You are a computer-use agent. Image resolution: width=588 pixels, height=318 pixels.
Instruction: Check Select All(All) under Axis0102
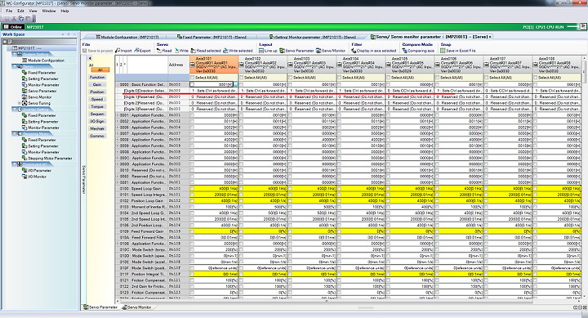tap(241, 78)
